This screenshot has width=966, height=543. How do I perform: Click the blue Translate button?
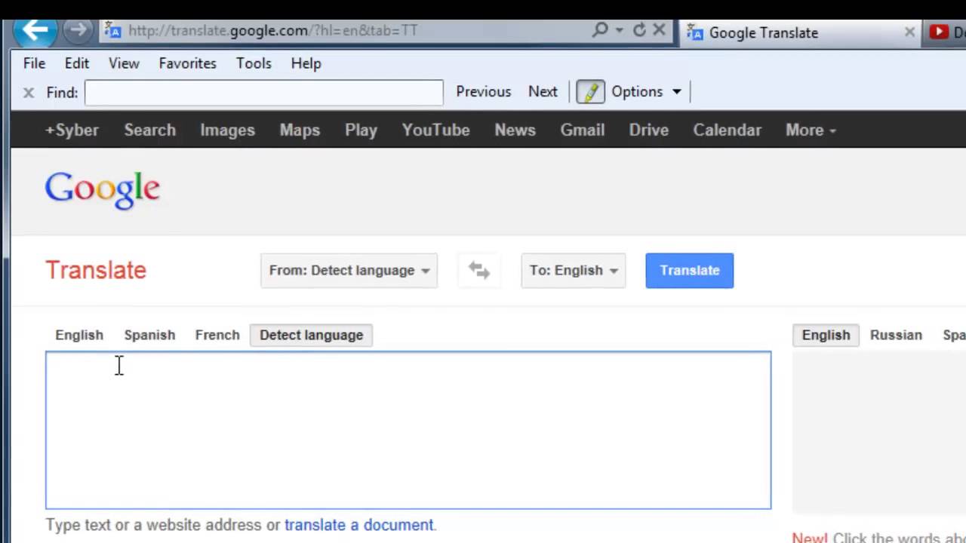point(689,270)
